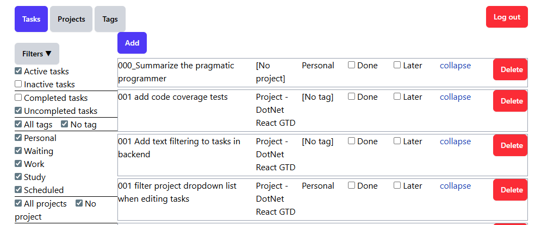Enable the Inactive tasks filter
The height and width of the screenshot is (225, 535).
click(18, 84)
